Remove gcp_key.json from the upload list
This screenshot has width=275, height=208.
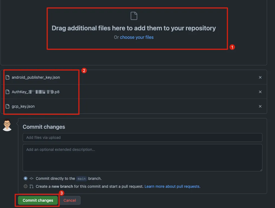point(260,106)
